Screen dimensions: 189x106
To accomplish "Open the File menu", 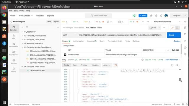I will 11,11.
